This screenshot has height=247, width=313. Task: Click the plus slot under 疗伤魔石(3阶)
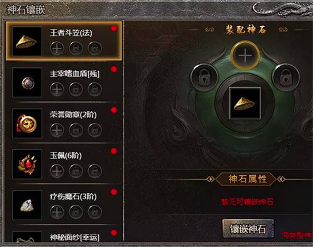point(57,212)
